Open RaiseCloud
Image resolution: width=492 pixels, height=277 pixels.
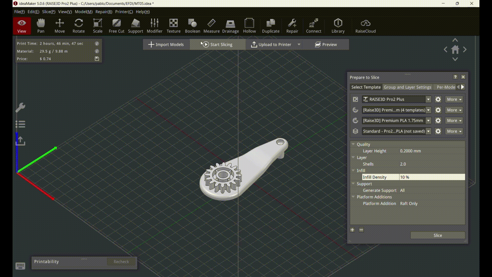[x=365, y=26]
